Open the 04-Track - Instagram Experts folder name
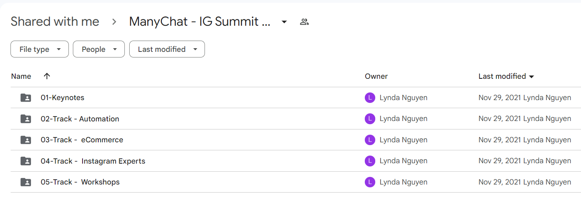 (x=93, y=161)
